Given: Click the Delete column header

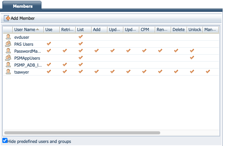Looking at the screenshot, I should tap(179, 29).
